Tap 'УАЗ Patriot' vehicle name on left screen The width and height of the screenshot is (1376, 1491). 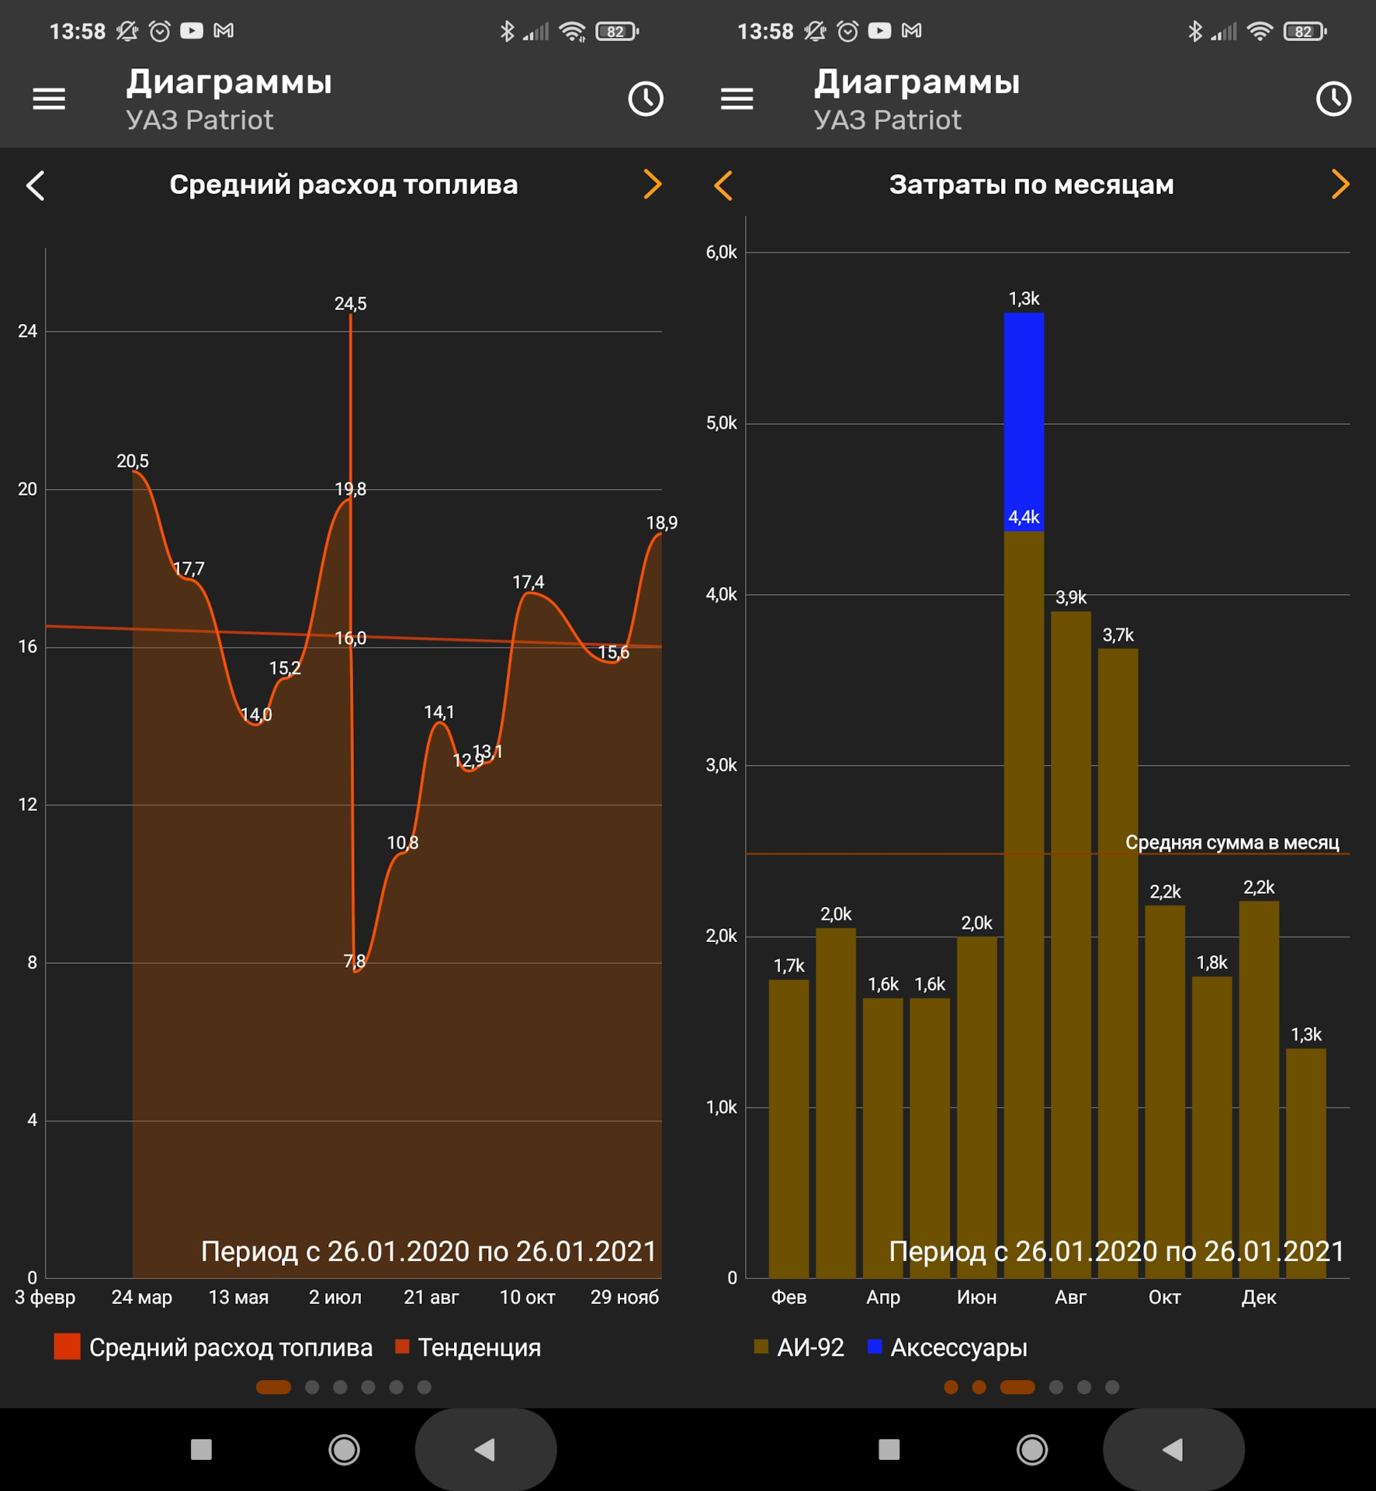click(199, 120)
